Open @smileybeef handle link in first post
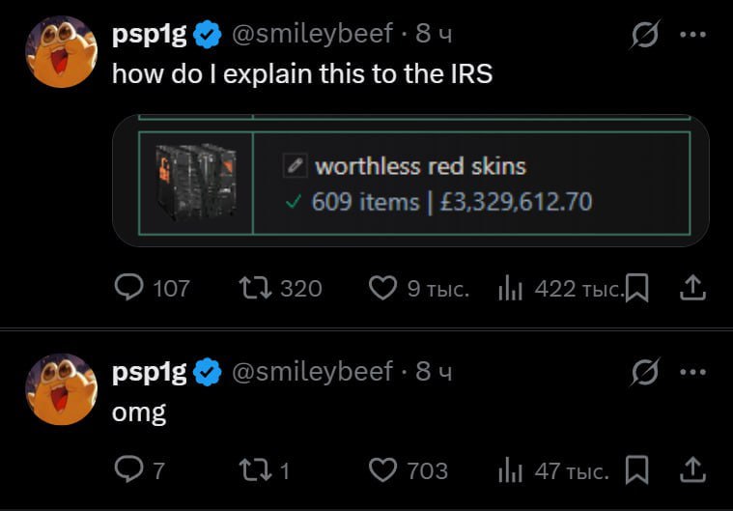 click(313, 34)
